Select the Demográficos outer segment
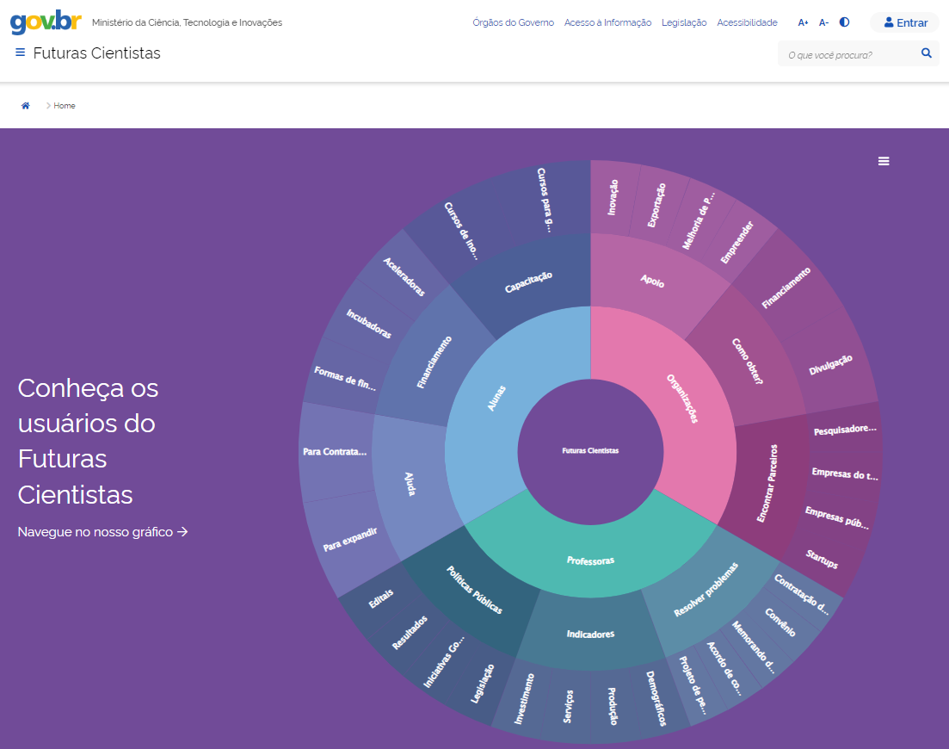The image size is (949, 749). pyautogui.click(x=656, y=698)
